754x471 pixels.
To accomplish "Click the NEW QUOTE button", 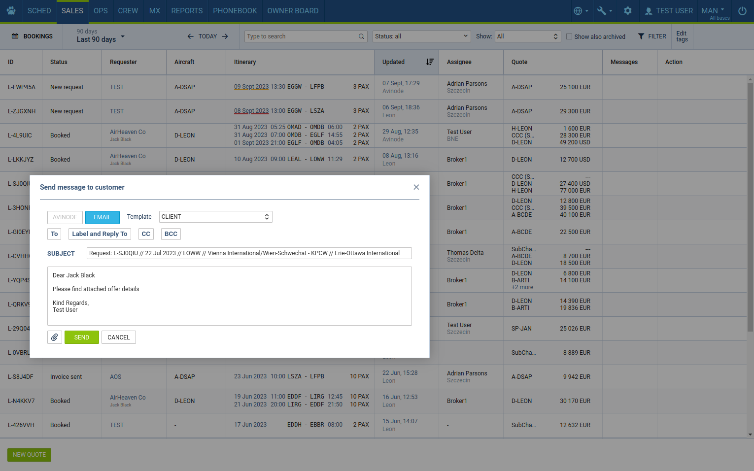I will (x=29, y=455).
